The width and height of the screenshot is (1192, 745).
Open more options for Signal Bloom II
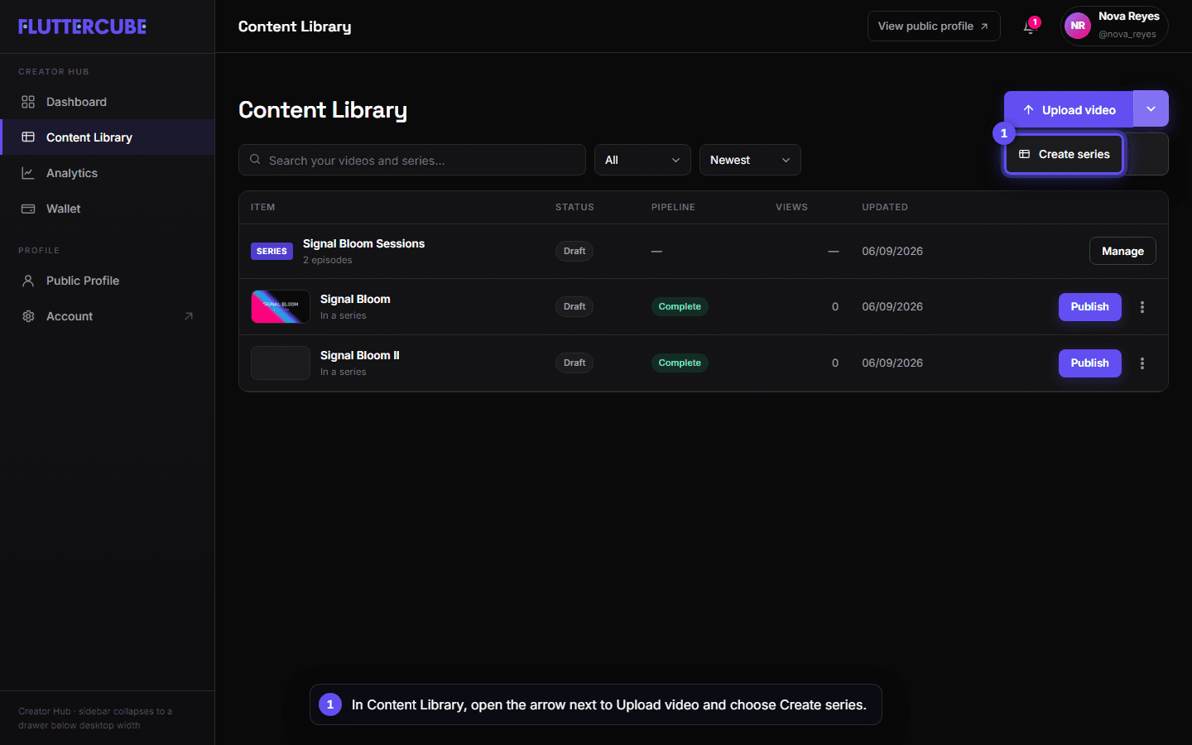[1142, 363]
